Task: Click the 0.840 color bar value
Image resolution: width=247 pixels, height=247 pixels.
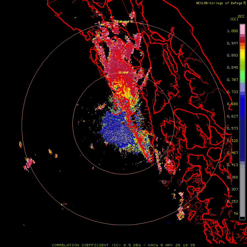Action: point(232,68)
